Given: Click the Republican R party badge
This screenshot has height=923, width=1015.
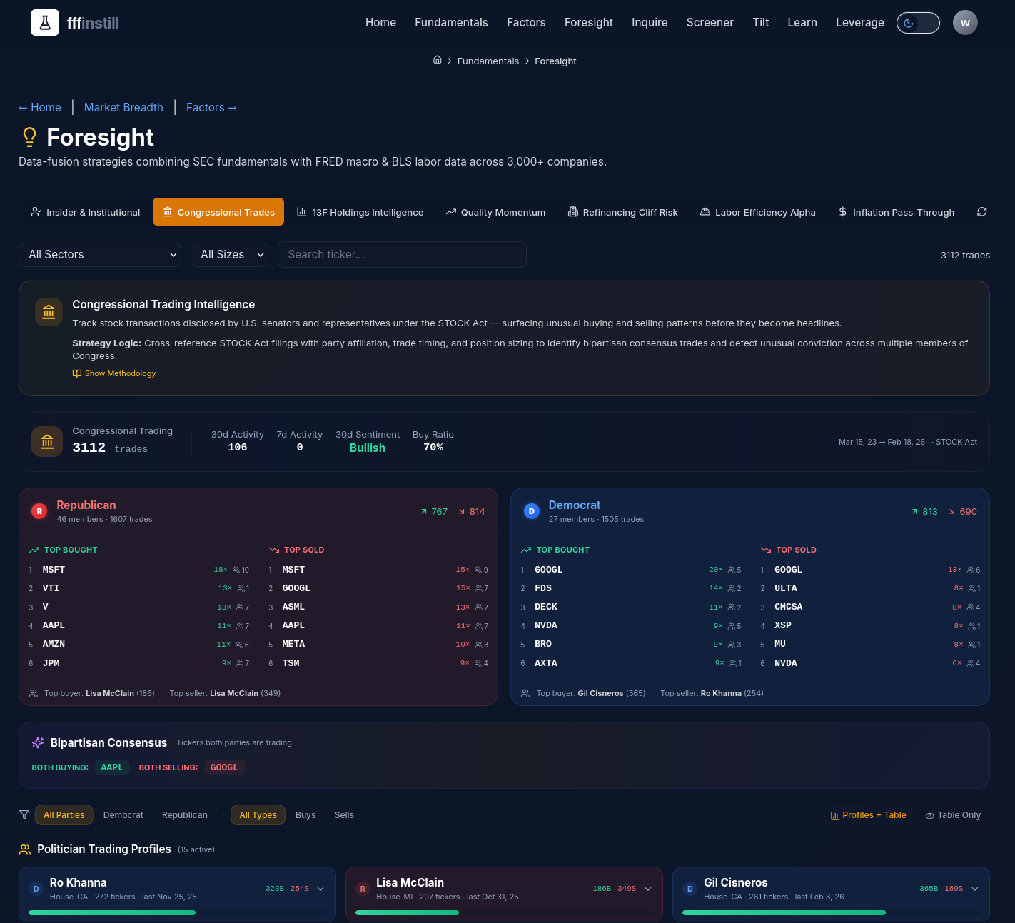Looking at the screenshot, I should pos(39,511).
